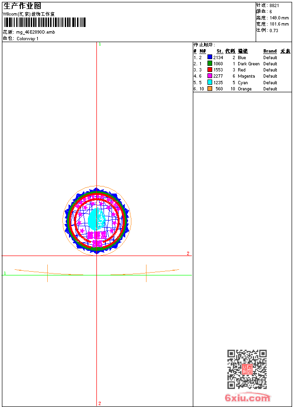Select the height value 149.0 mm

click(x=279, y=18)
